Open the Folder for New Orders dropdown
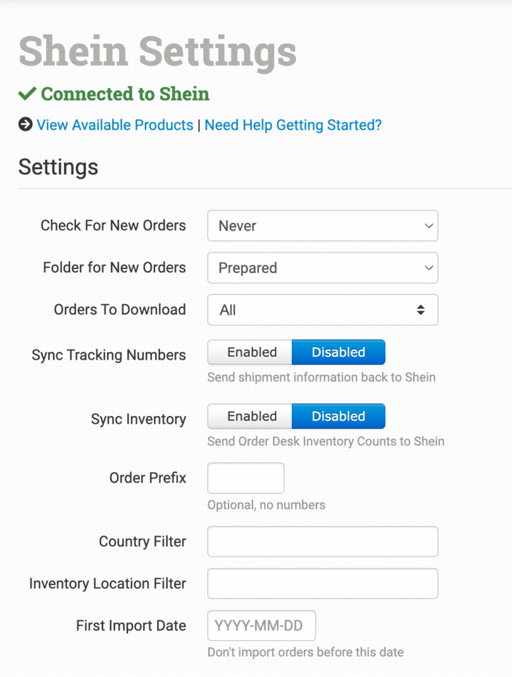Viewport: 512px width, 677px height. pos(322,268)
